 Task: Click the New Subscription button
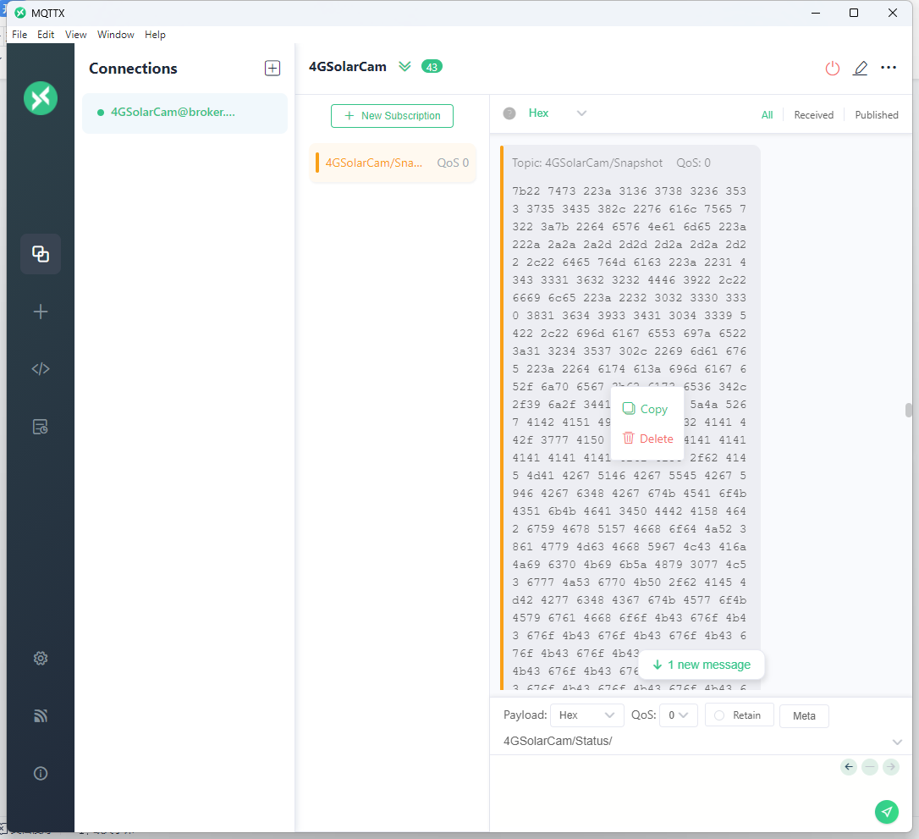(392, 115)
